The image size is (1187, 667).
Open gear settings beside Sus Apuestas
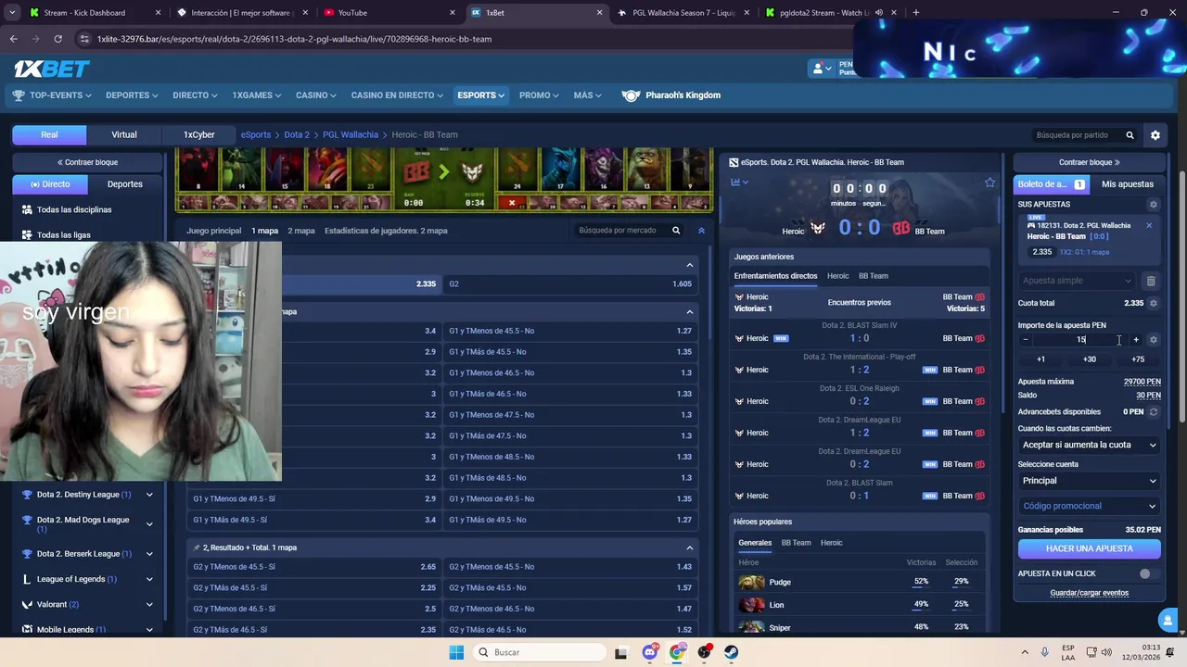click(1154, 205)
